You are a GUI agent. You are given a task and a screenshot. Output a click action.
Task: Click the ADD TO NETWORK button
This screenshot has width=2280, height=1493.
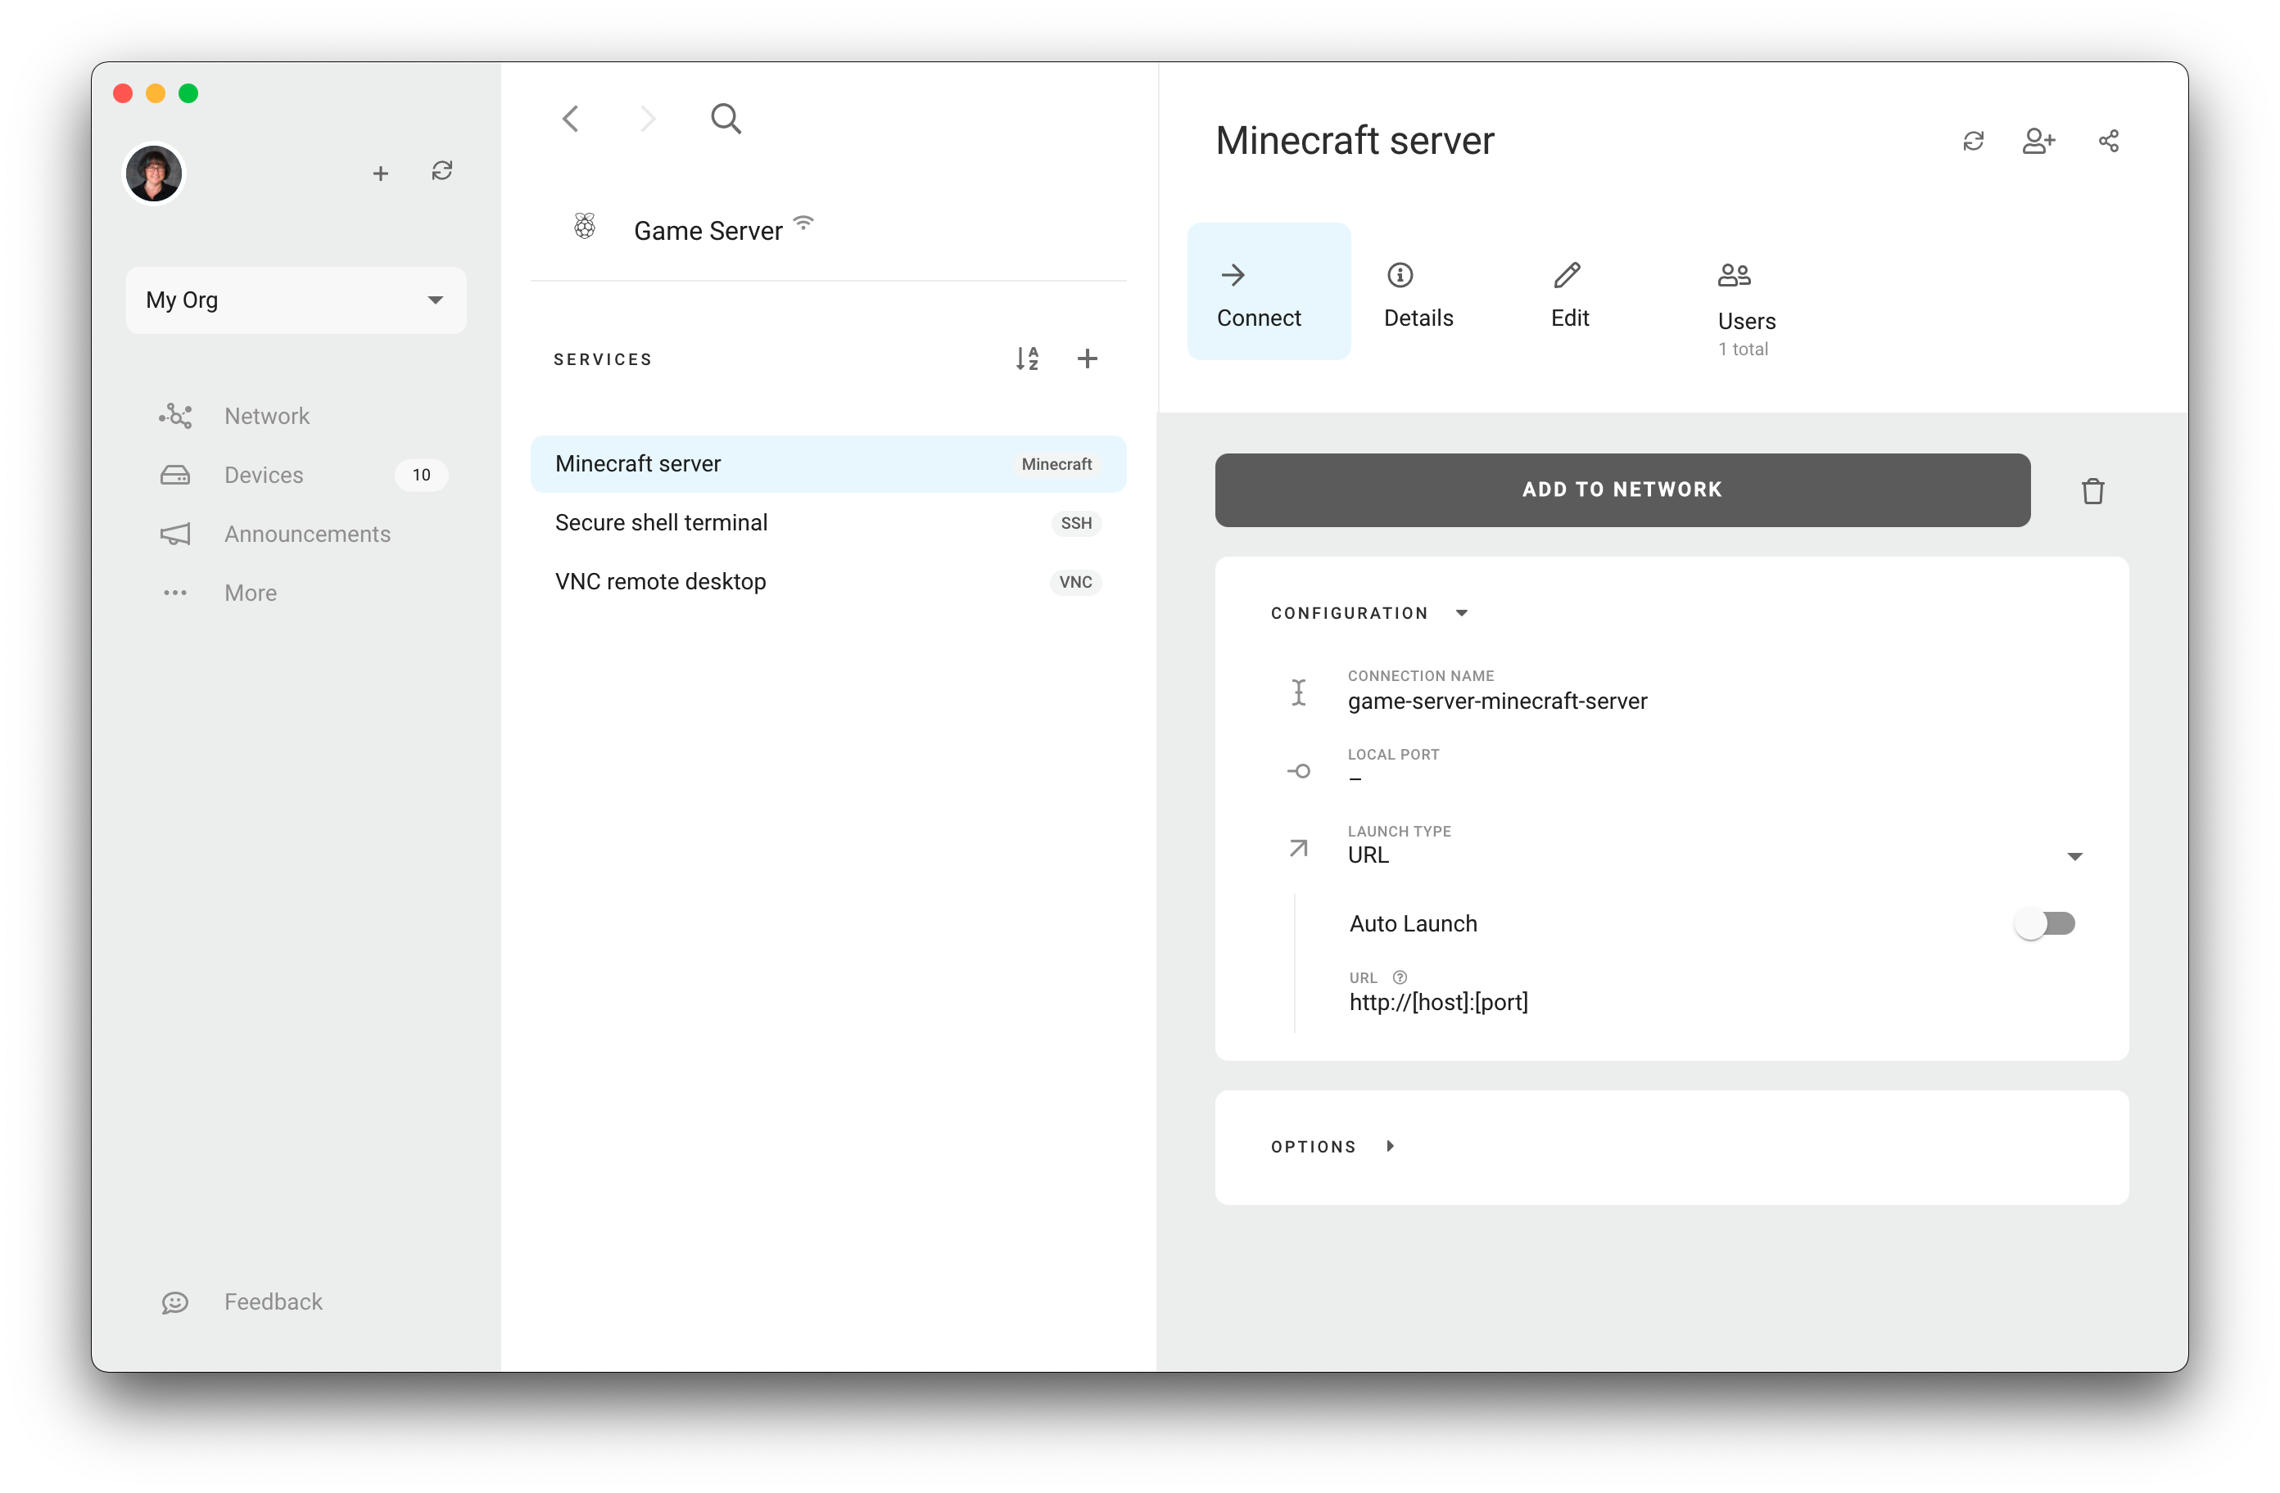pyautogui.click(x=1623, y=488)
